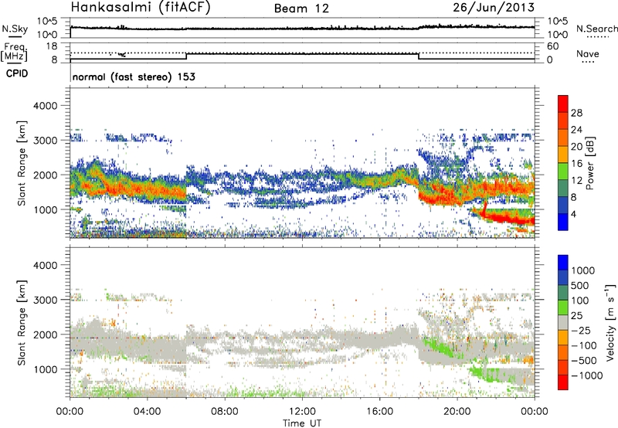Pick the teal 100–500 Velocity swatch
Screen dimensions: 618x428
(563, 293)
